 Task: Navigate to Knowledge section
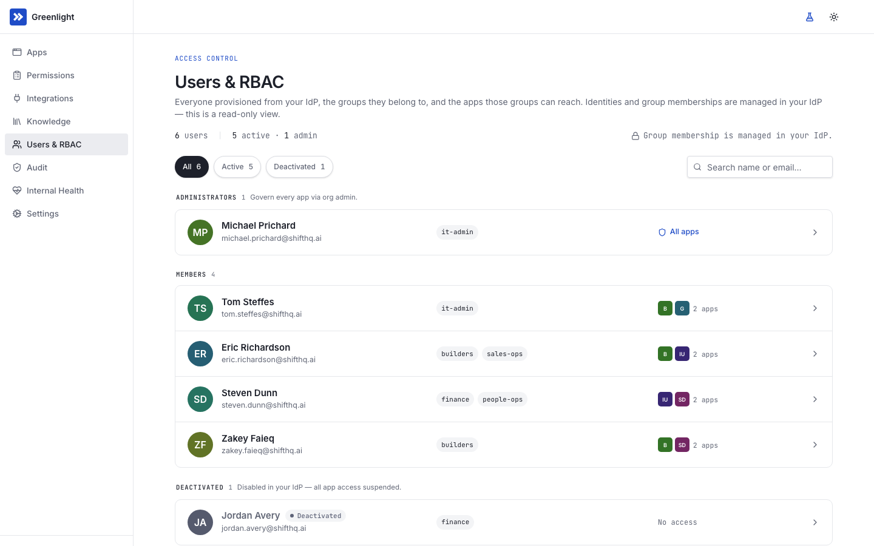click(x=67, y=121)
